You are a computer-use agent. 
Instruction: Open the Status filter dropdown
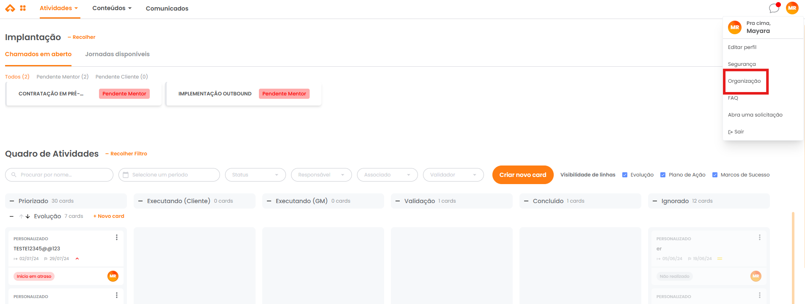(255, 175)
